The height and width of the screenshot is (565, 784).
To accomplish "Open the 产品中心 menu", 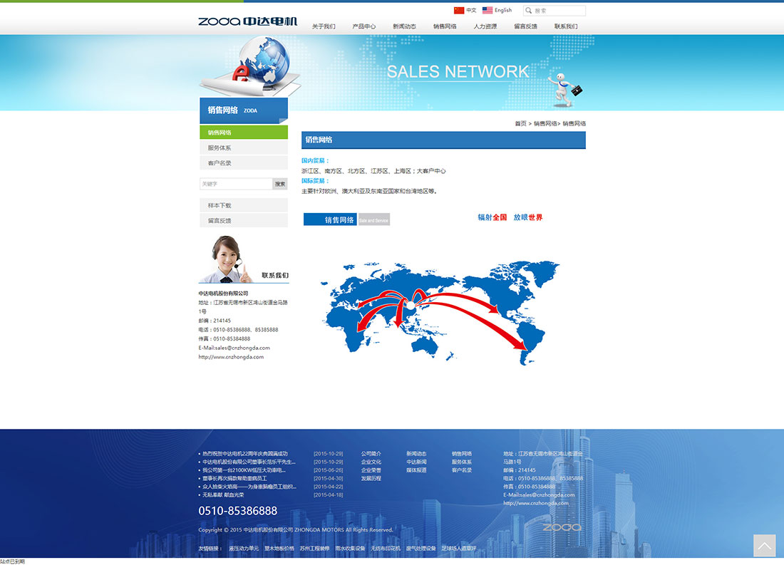I will 364,26.
